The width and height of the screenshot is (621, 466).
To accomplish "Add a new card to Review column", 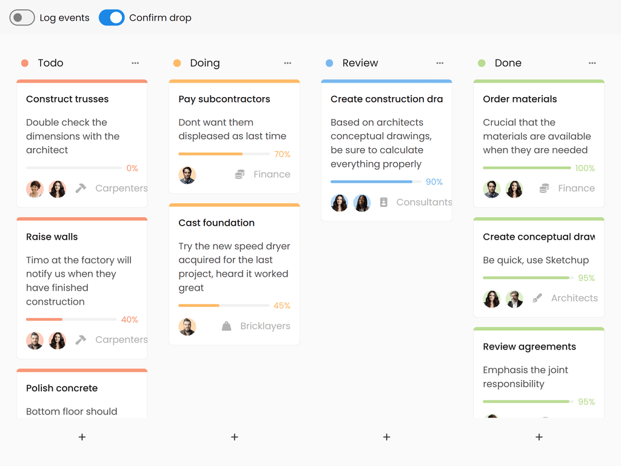I will coord(386,437).
